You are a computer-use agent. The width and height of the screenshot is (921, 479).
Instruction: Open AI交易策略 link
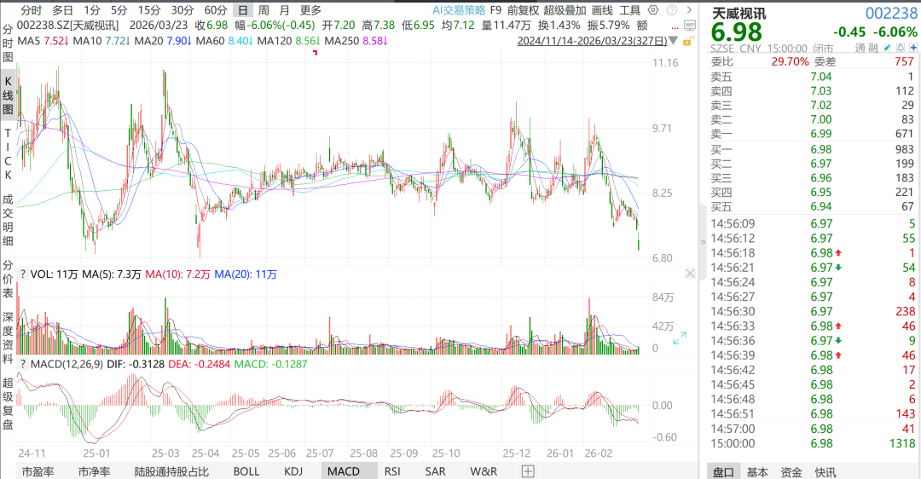(459, 10)
